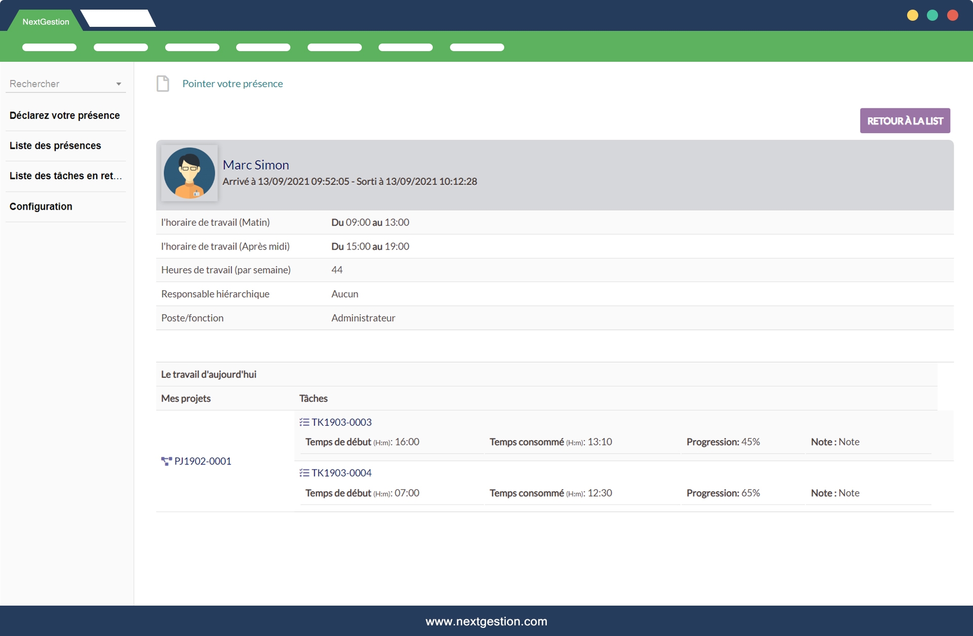Open project link PJ1902-0001
973x636 pixels.
pos(203,461)
